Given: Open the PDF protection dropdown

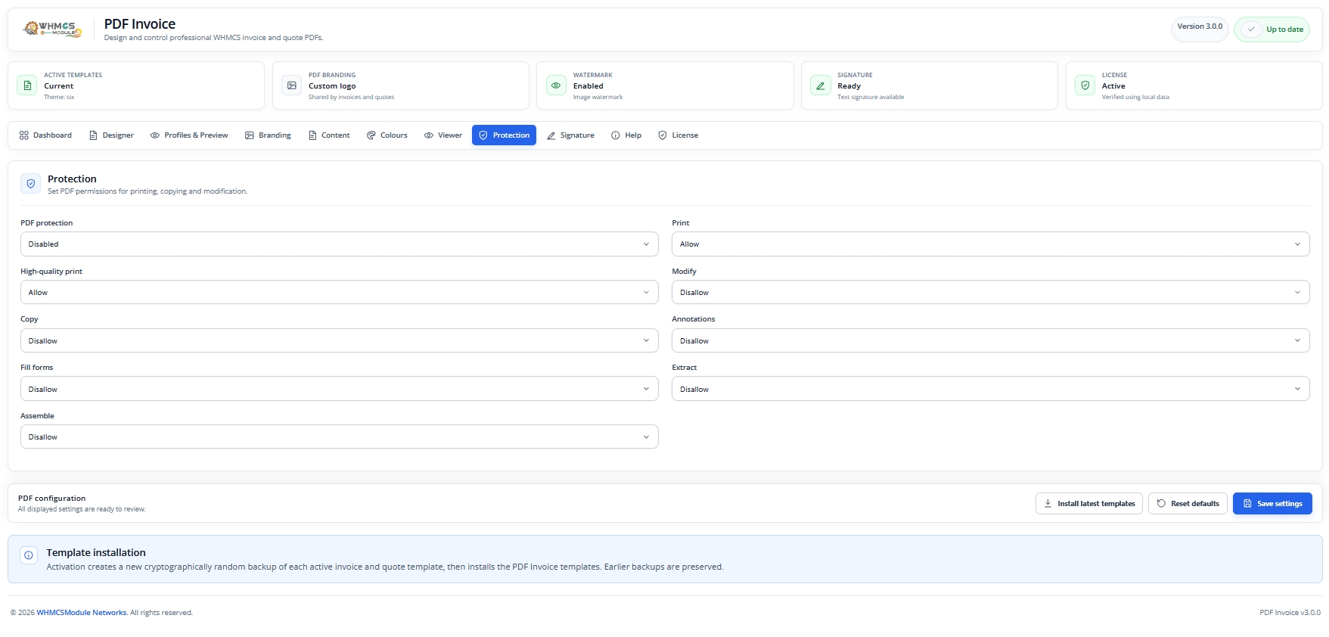Looking at the screenshot, I should pos(340,244).
